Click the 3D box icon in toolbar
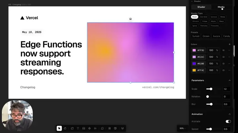 [x=115, y=128]
